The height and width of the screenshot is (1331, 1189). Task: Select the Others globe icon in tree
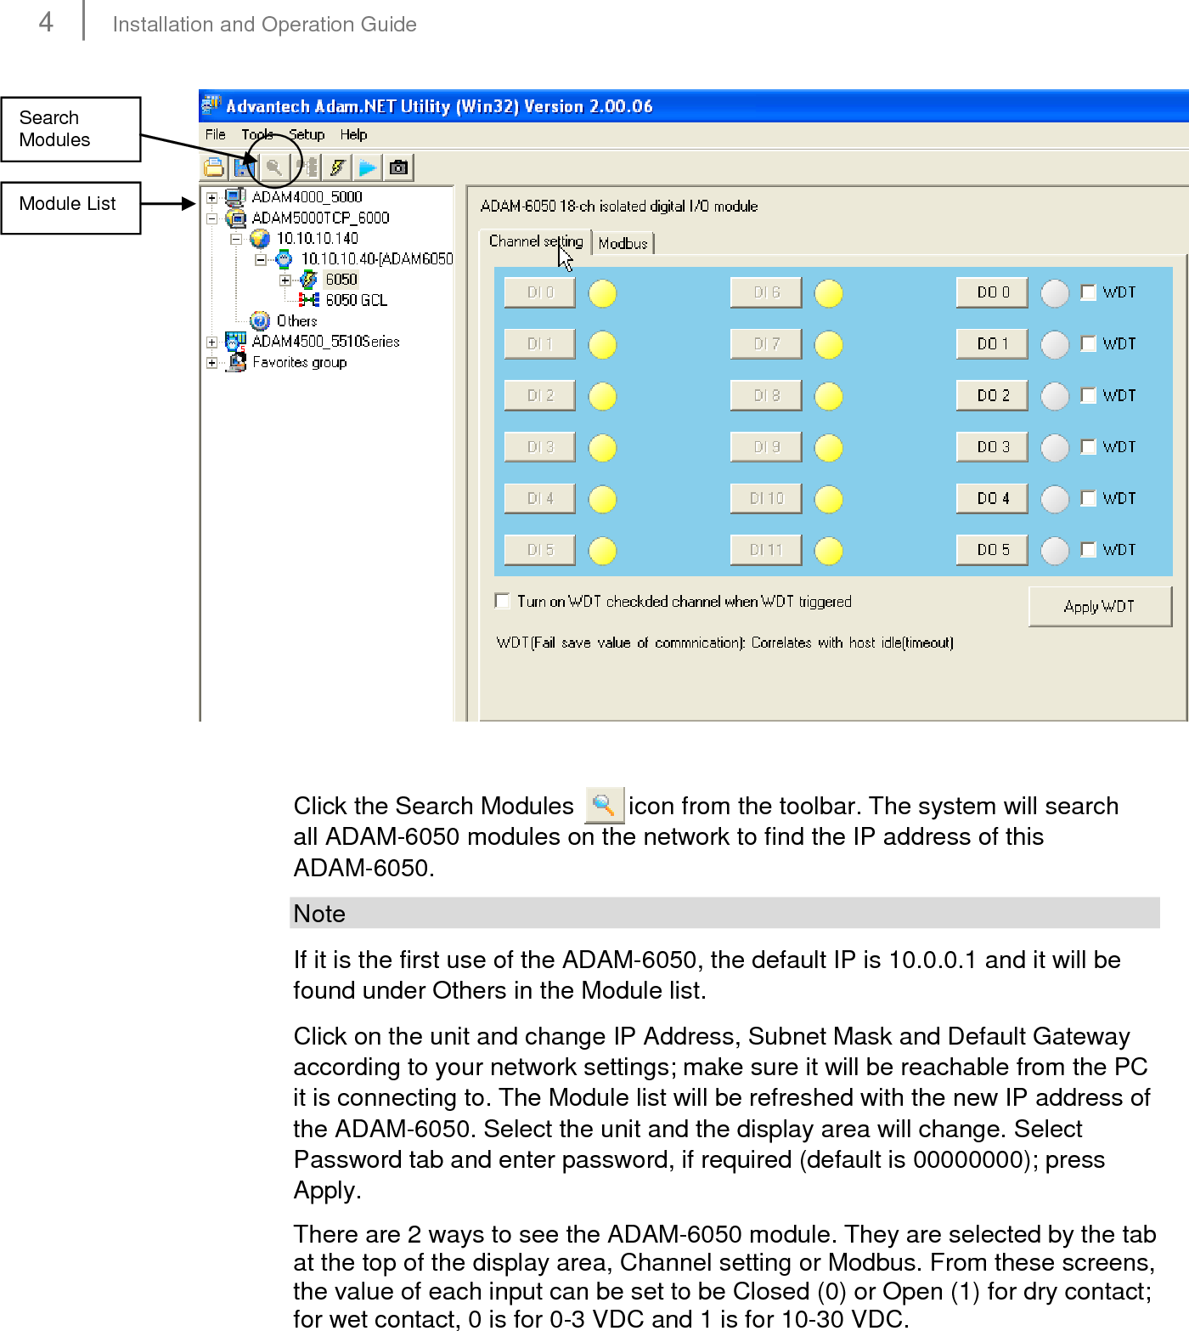[x=260, y=320]
